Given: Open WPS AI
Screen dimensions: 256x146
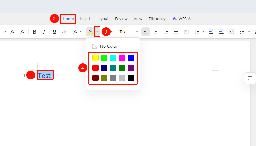Looking at the screenshot, I should tap(182, 19).
